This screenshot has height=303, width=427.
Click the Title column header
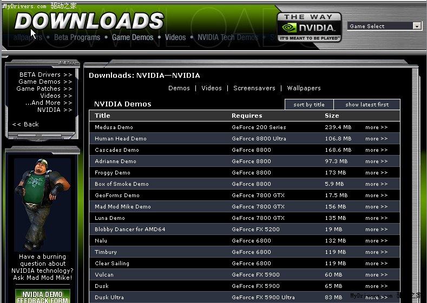pos(102,116)
